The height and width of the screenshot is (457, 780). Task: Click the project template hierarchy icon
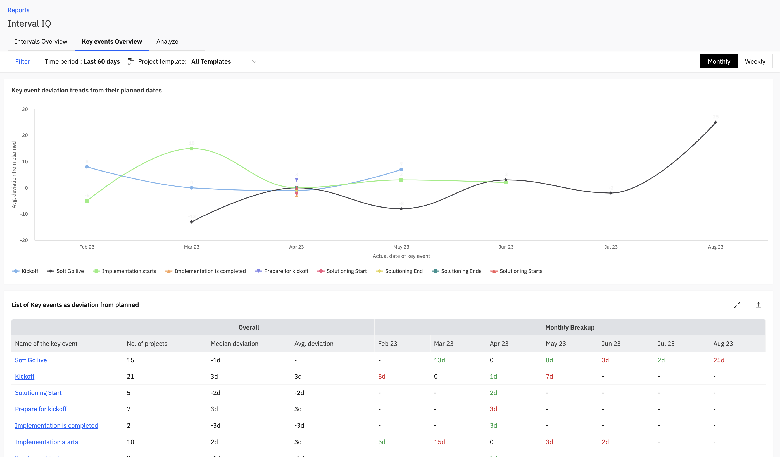(x=131, y=61)
